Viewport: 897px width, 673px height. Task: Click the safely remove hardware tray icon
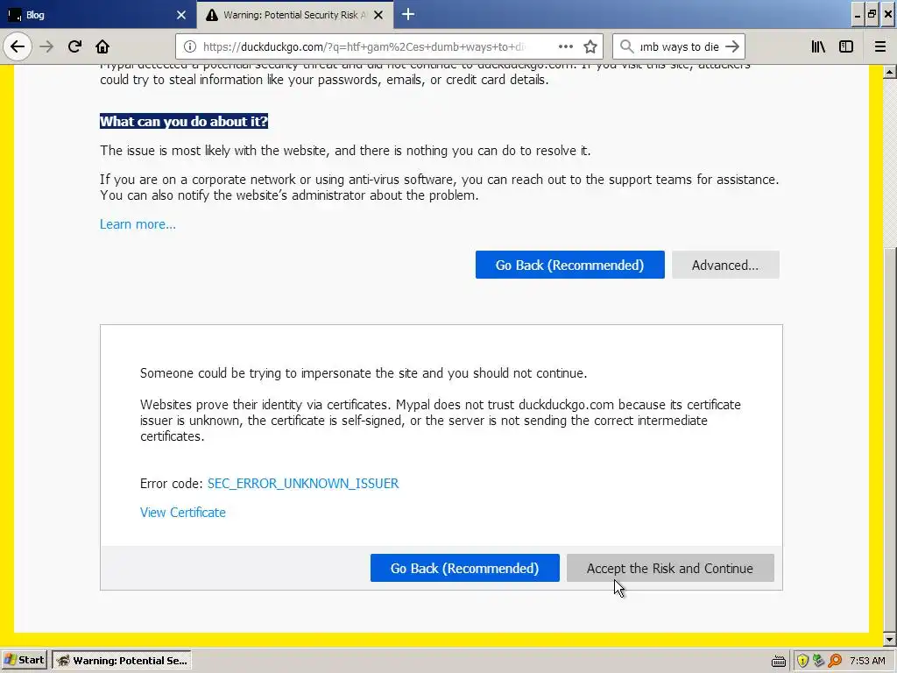pyautogui.click(x=819, y=661)
